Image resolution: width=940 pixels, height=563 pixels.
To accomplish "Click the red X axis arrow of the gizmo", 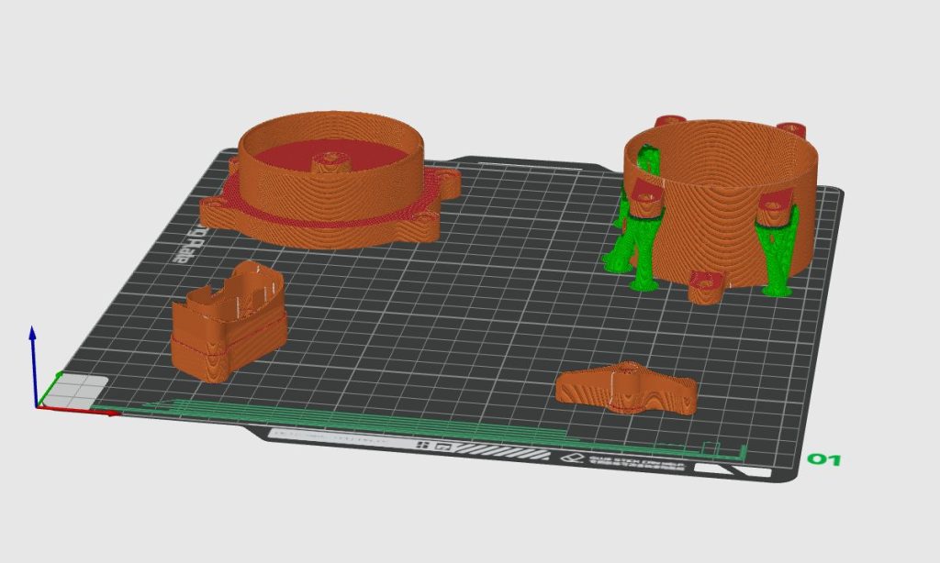I will click(x=101, y=411).
